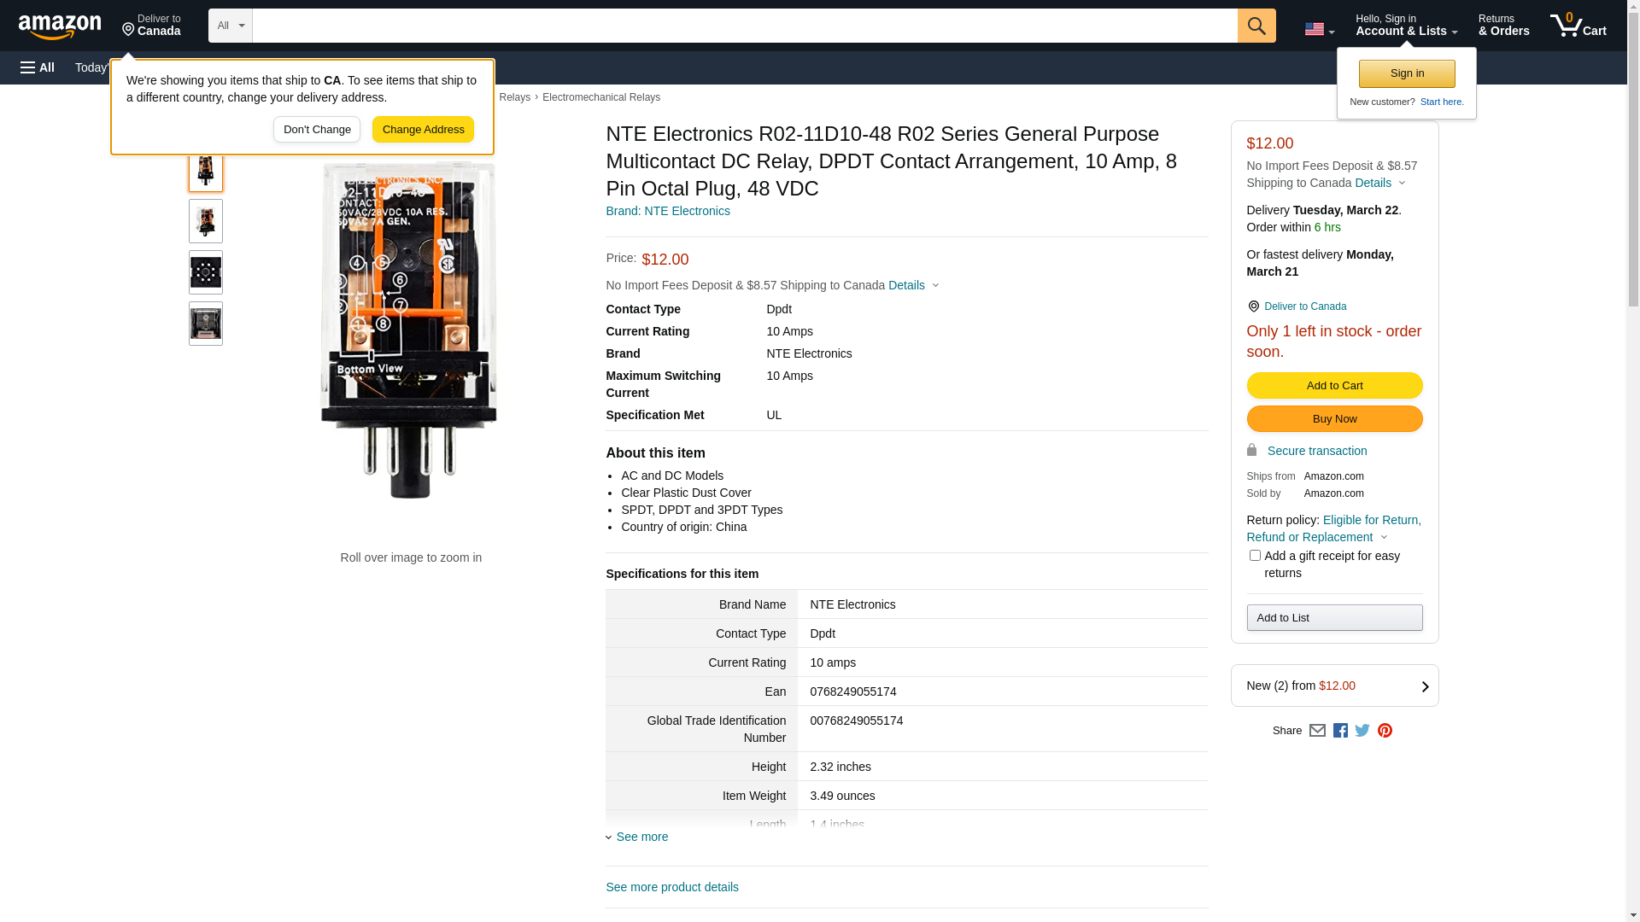Share product on Twitter icon
Viewport: 1640px width, 922px height.
(x=1362, y=731)
